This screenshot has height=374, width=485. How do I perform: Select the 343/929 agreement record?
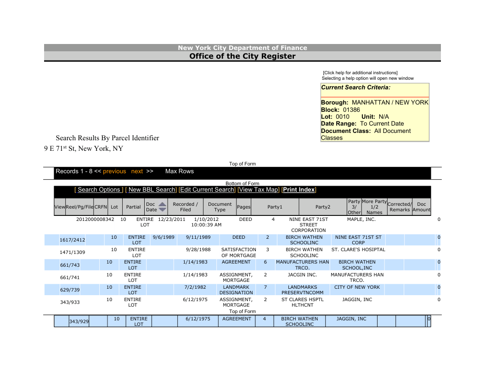tap(79, 322)
